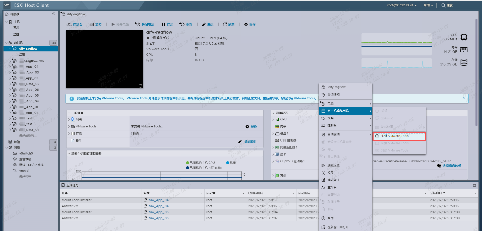Expand the App_06 VM tree node
The width and height of the screenshot is (482, 231).
click(x=10, y=90)
